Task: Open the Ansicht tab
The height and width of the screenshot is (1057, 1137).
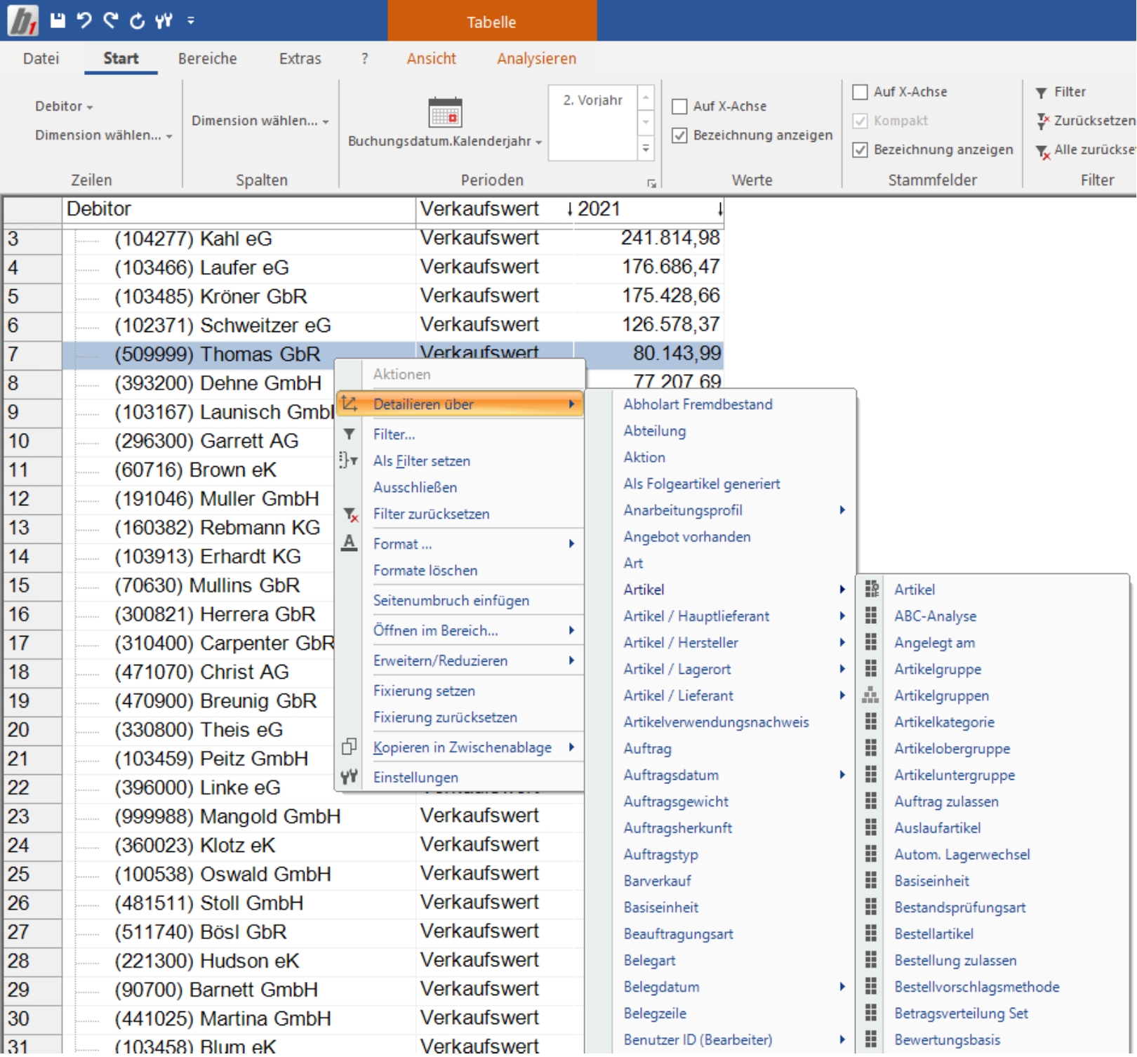Action: [x=431, y=59]
